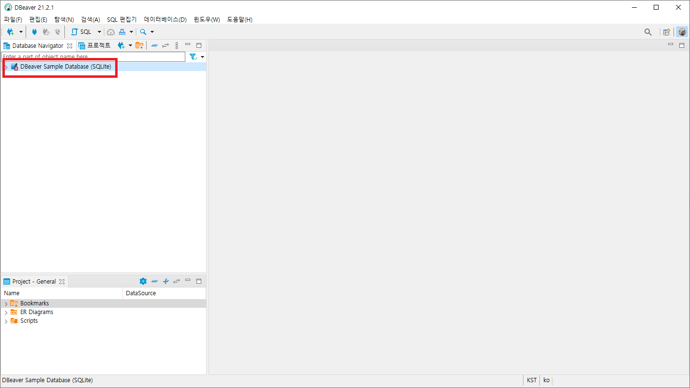The height and width of the screenshot is (388, 690).
Task: Toggle link with editor in Database Navigator
Action: (165, 45)
